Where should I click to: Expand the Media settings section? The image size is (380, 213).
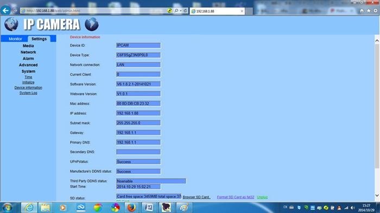(28, 46)
